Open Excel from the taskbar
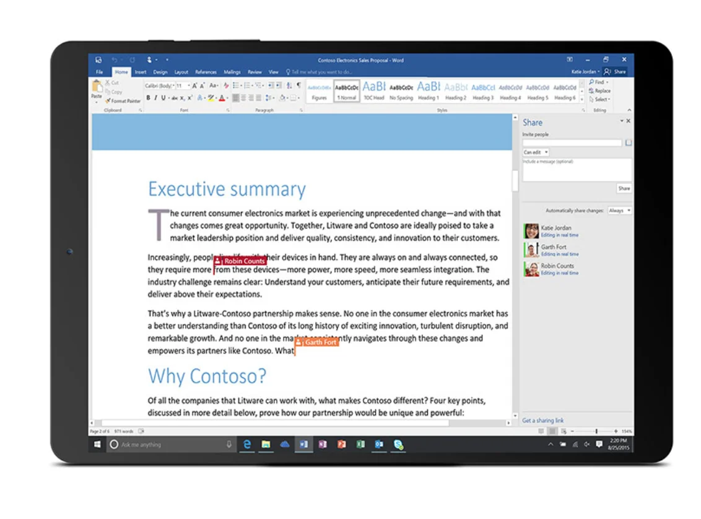 (x=360, y=444)
